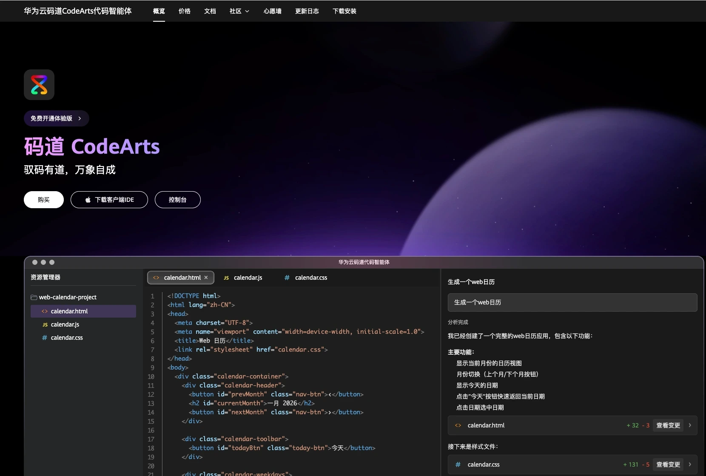The height and width of the screenshot is (476, 706).
Task: Click the todayBtn button code line
Action: click(x=282, y=448)
